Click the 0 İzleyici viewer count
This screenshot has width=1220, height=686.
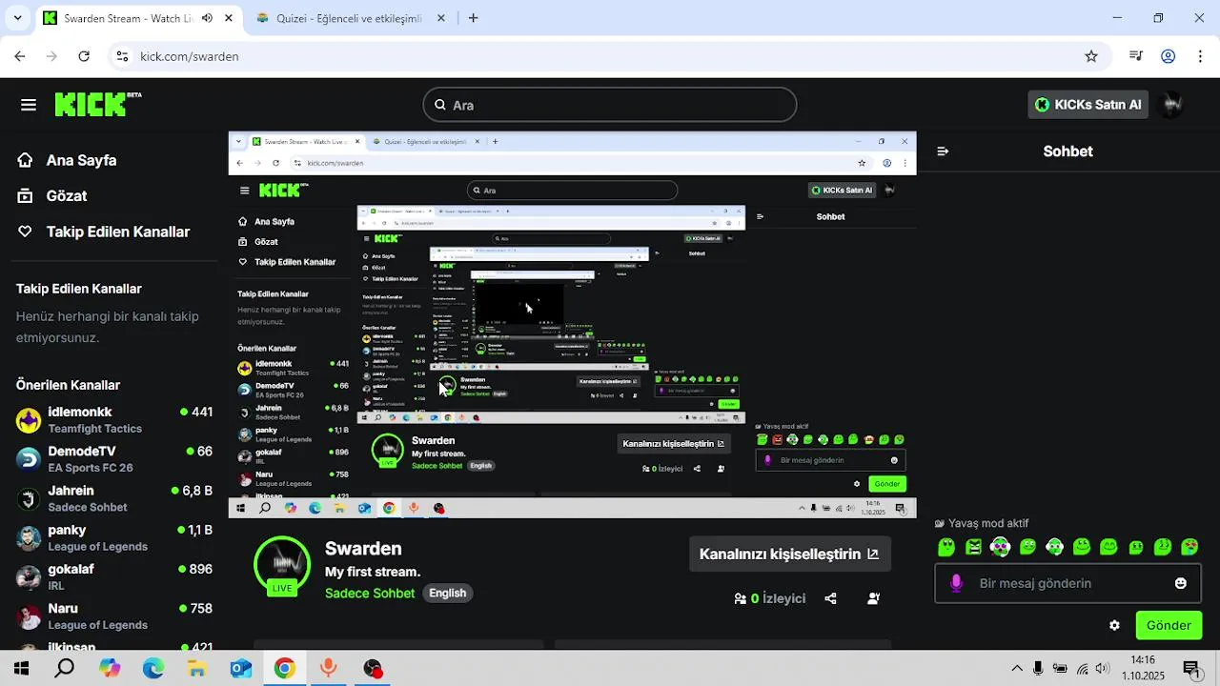770,598
